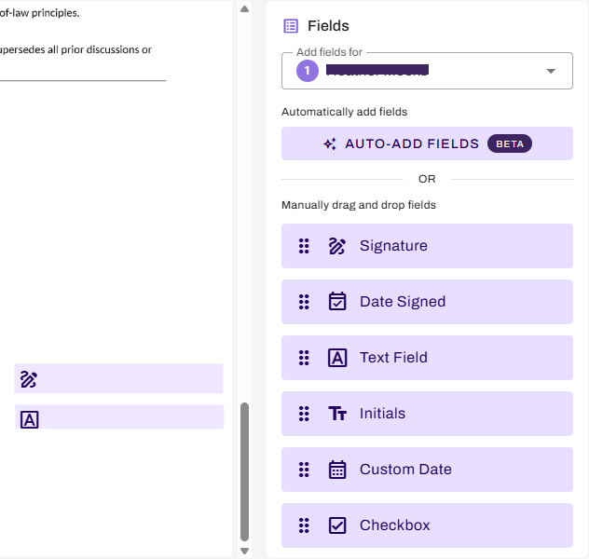Click the drag handle beside Initials
This screenshot has width=589, height=559.
pos(304,414)
